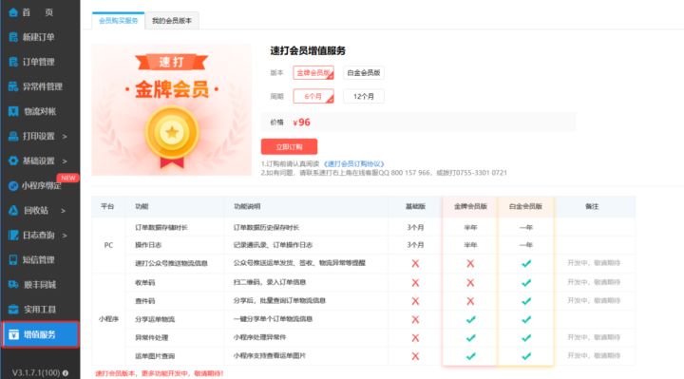Select 白金会员版 version option
This screenshot has width=684, height=379.
click(364, 73)
